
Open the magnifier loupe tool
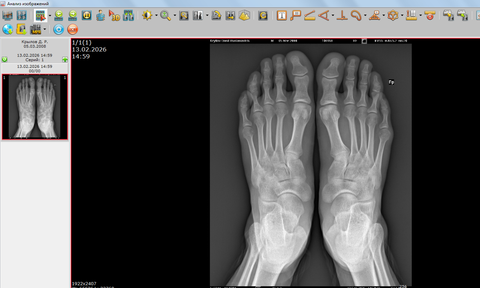point(184,15)
